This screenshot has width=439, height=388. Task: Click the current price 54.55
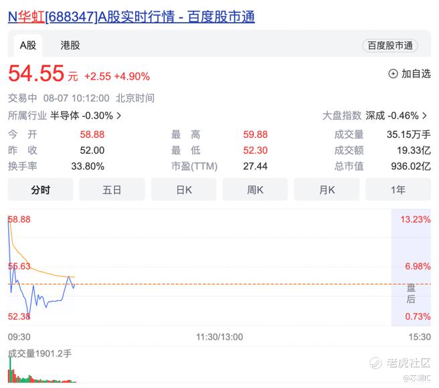[36, 74]
